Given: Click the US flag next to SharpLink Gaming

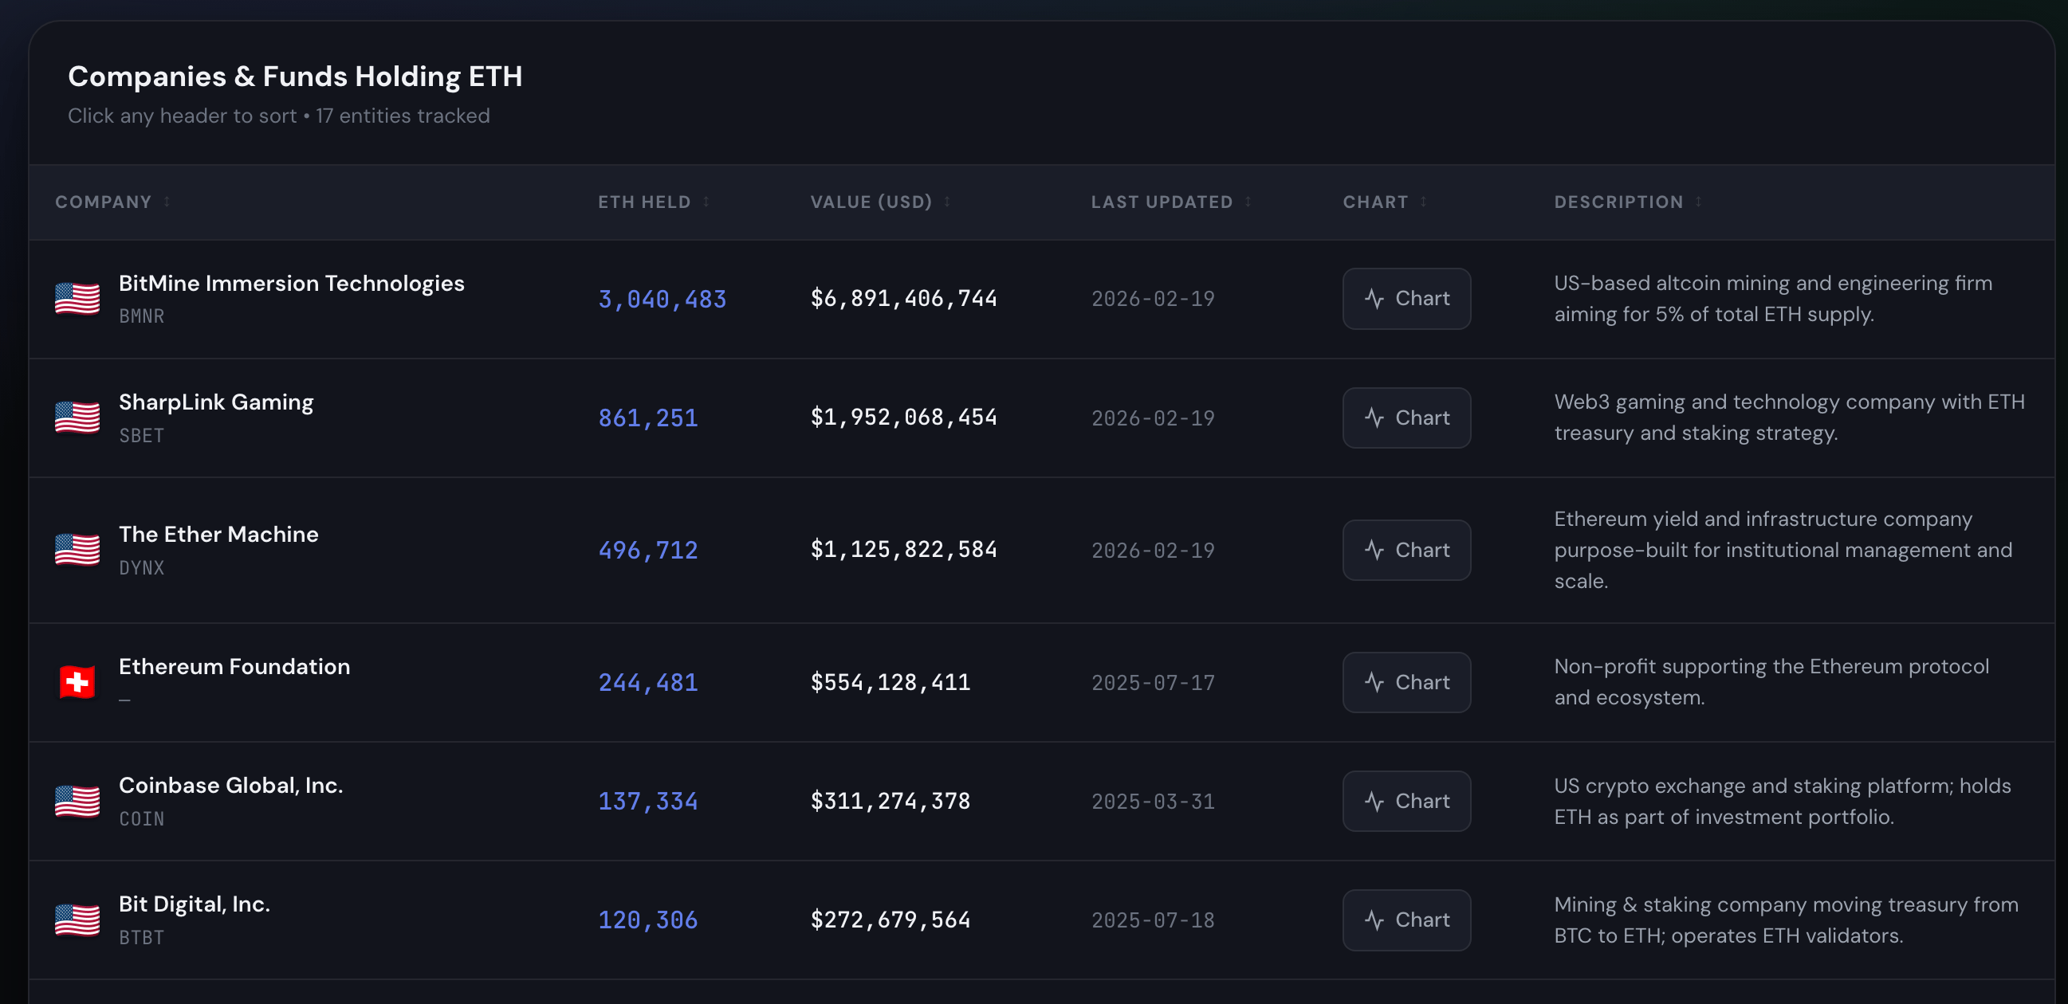Looking at the screenshot, I should [77, 418].
